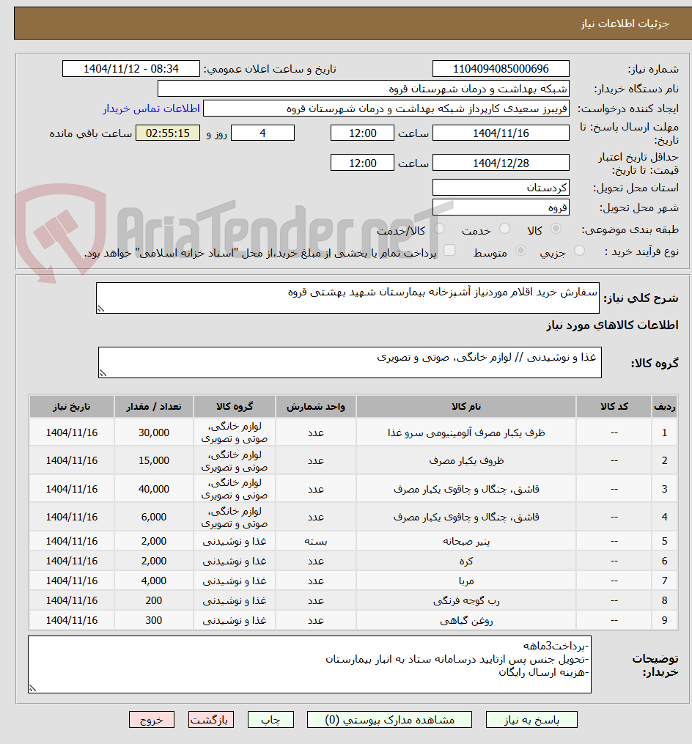Select the خدمت radio button

pyautogui.click(x=504, y=229)
